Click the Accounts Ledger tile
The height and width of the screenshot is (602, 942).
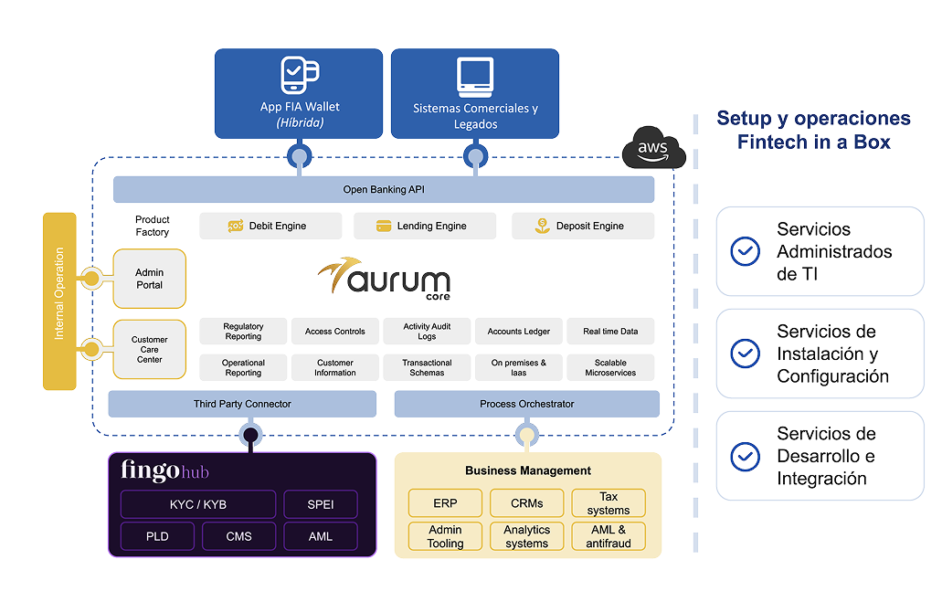pyautogui.click(x=519, y=331)
